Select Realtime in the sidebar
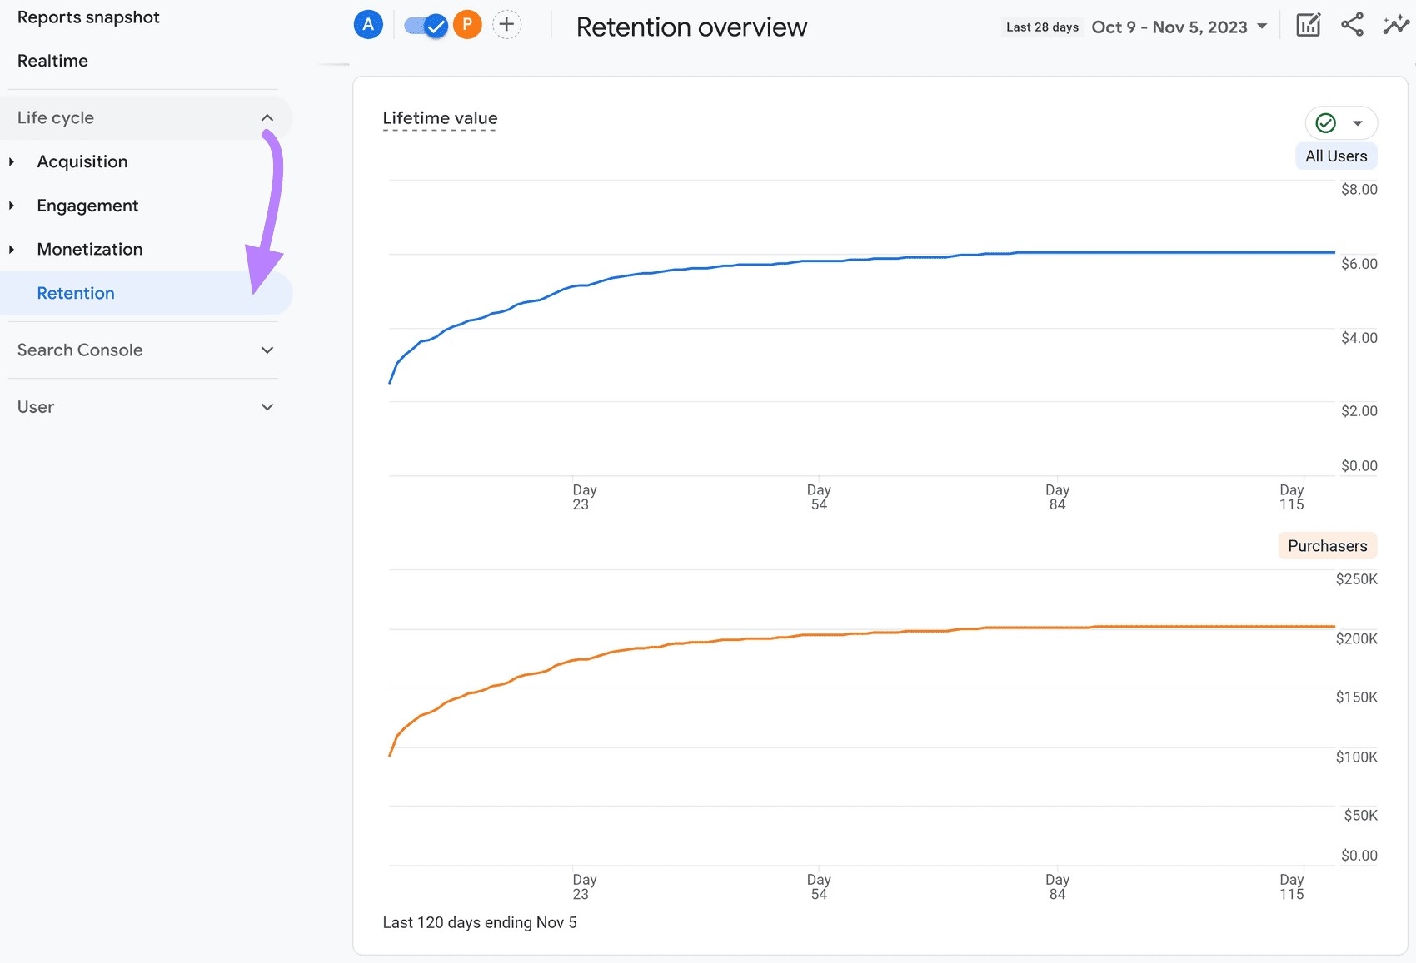The width and height of the screenshot is (1416, 963). [52, 60]
